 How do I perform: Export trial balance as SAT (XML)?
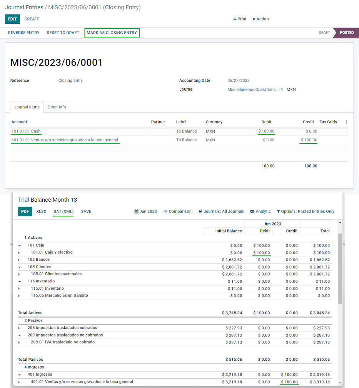click(x=63, y=211)
